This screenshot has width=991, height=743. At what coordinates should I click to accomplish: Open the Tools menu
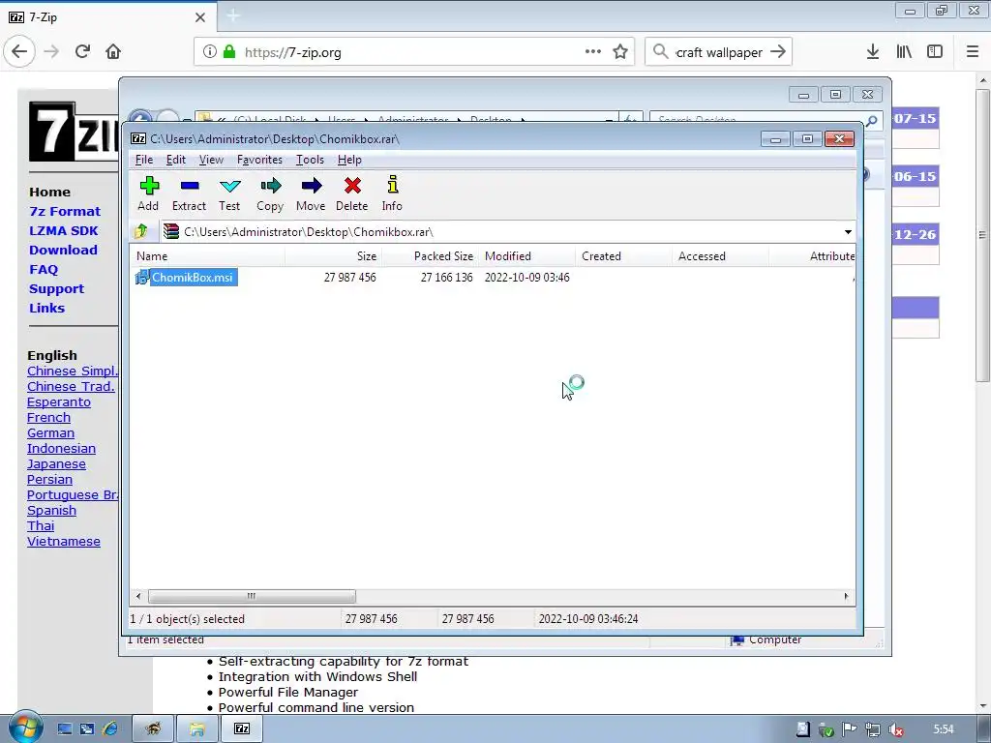coord(310,160)
